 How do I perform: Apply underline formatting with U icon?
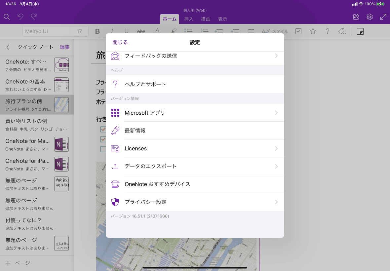click(x=126, y=31)
